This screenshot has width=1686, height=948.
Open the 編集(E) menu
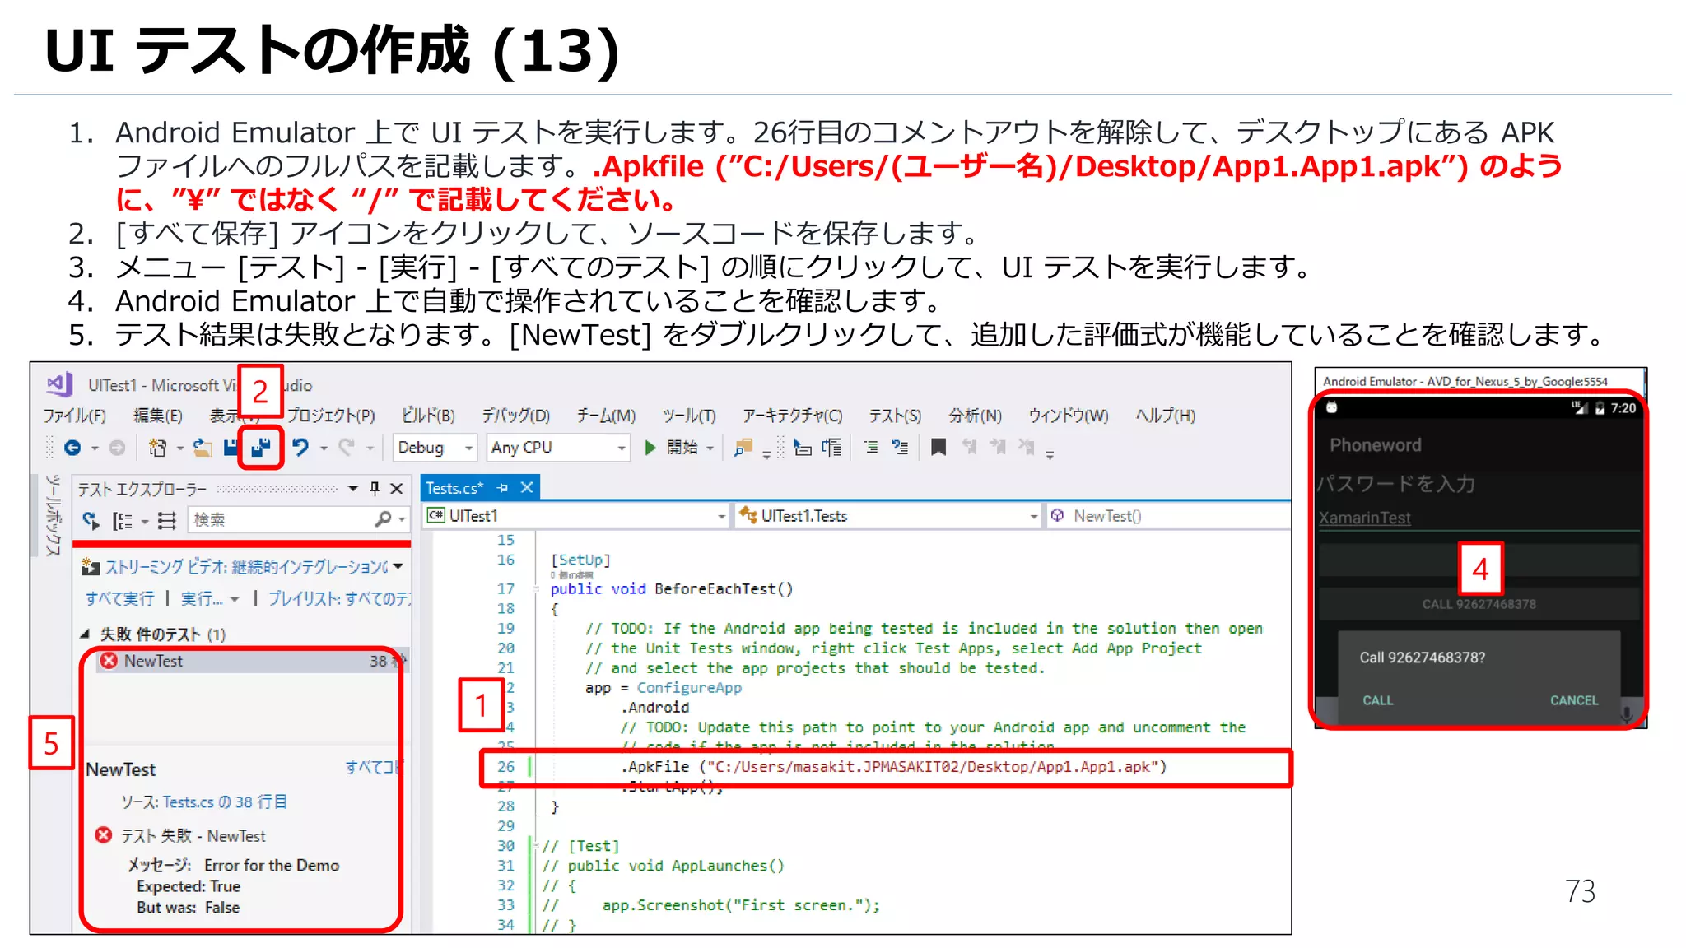[x=157, y=416]
